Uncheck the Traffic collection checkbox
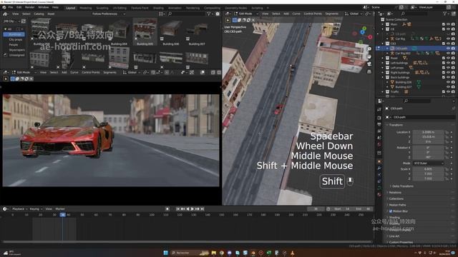The width and height of the screenshot is (458, 257). [444, 92]
